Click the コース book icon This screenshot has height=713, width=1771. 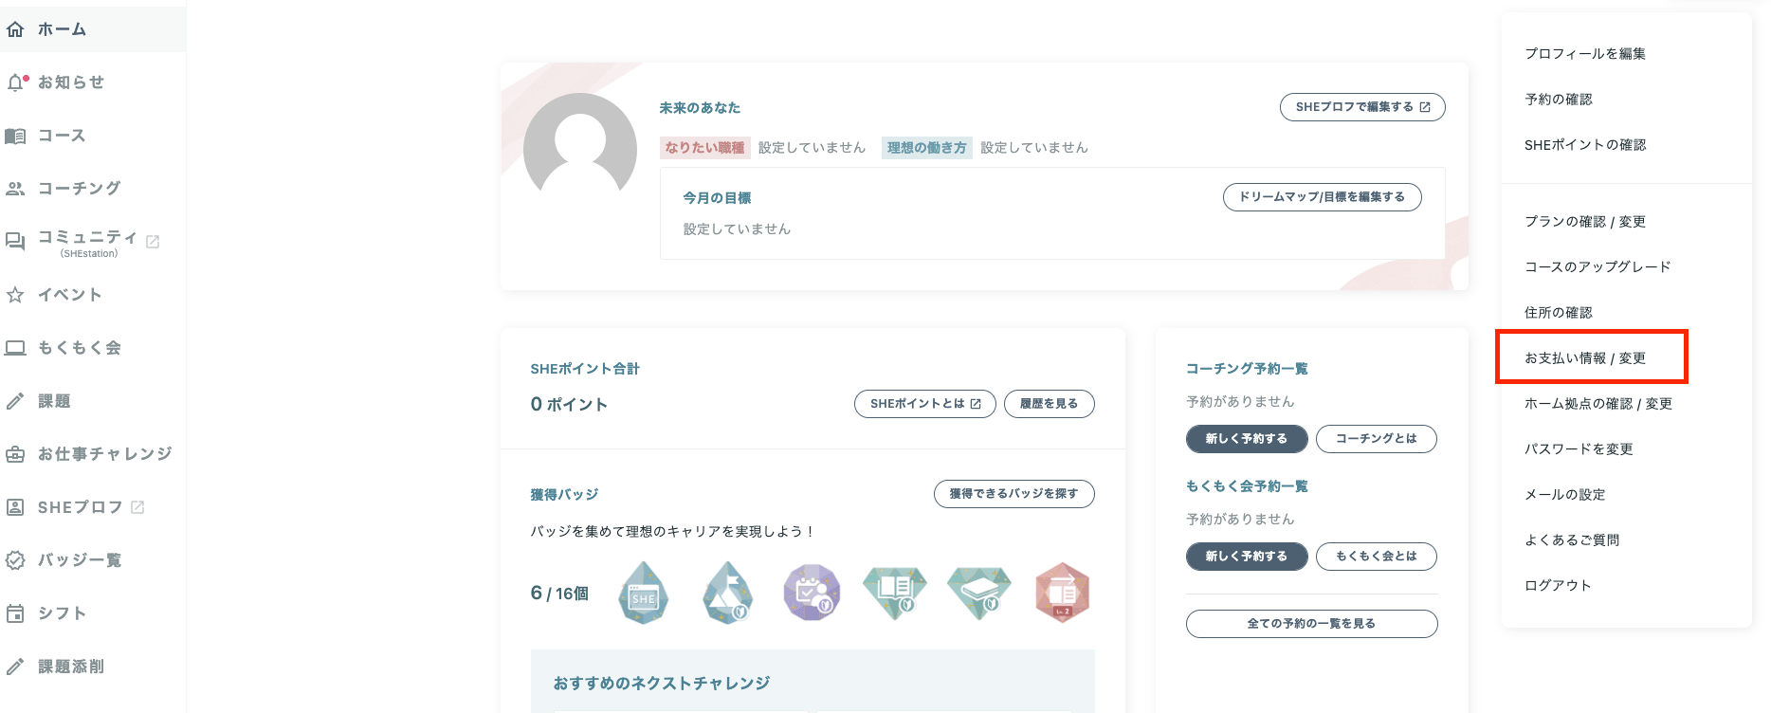pos(15,136)
